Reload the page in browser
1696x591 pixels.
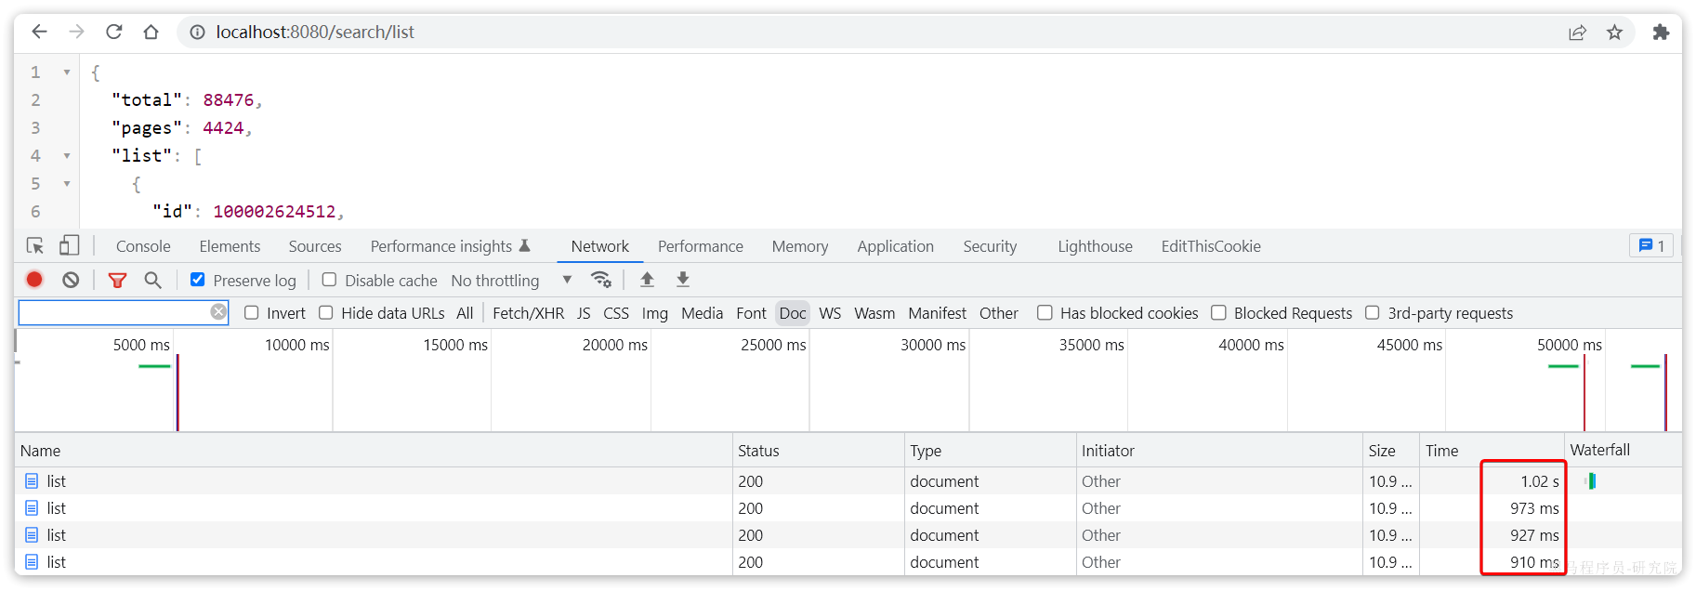tap(114, 32)
